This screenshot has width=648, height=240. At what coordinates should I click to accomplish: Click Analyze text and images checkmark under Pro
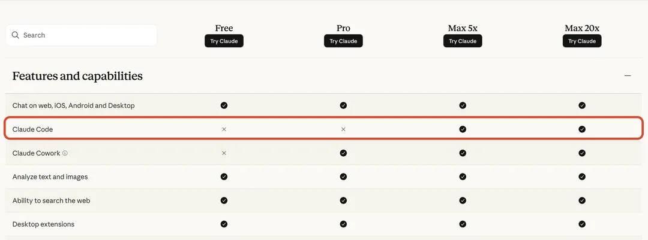[x=343, y=177]
